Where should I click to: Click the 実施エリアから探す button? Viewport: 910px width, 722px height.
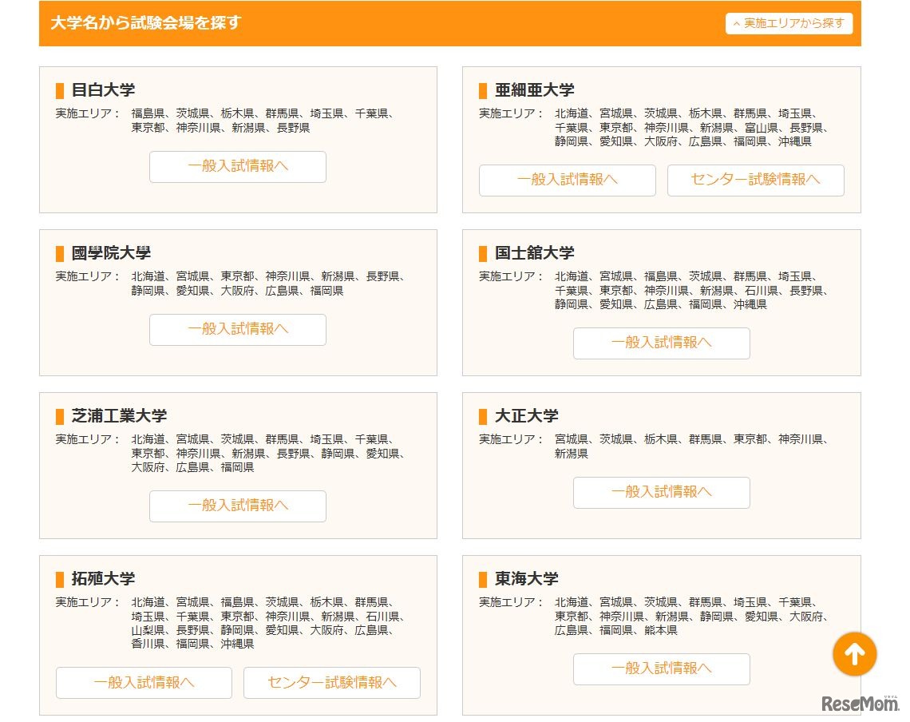pos(789,23)
